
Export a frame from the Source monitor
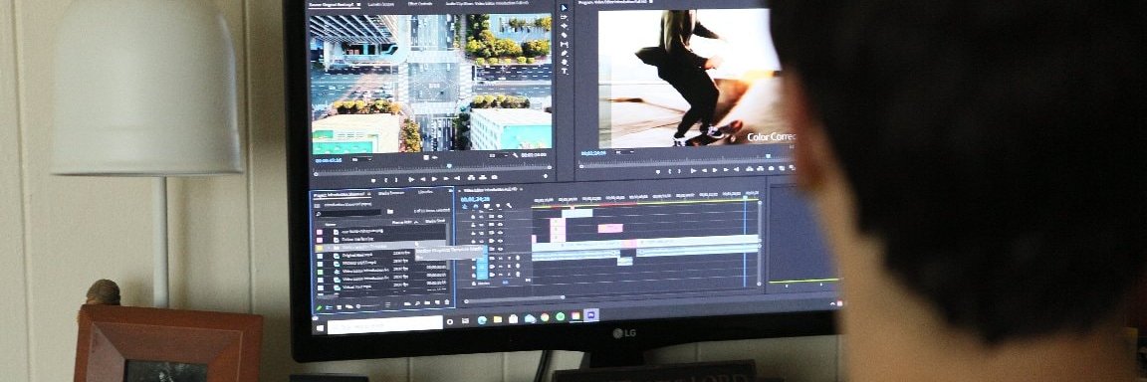[x=495, y=177]
